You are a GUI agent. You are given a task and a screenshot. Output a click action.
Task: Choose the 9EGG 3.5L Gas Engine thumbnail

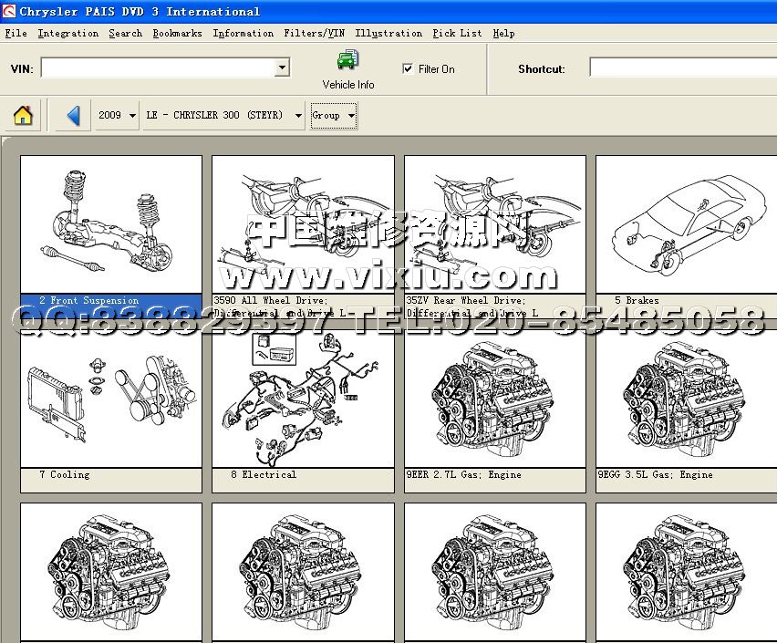(686, 399)
